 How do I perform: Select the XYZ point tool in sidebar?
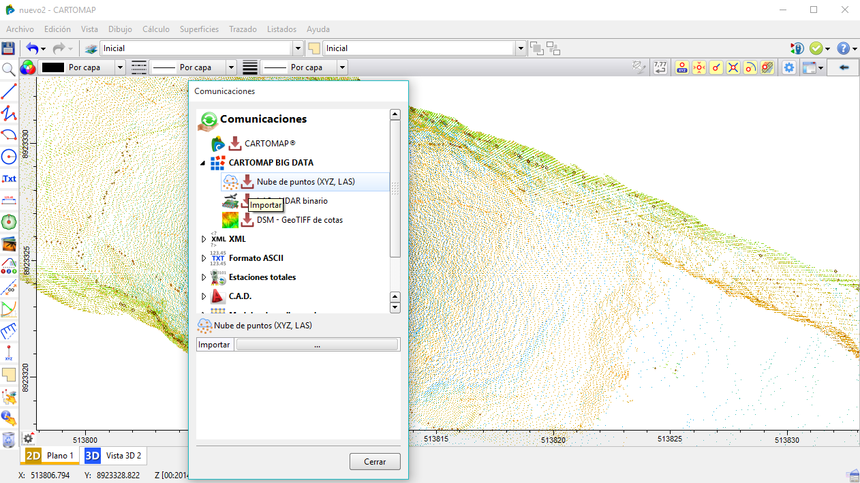click(9, 352)
